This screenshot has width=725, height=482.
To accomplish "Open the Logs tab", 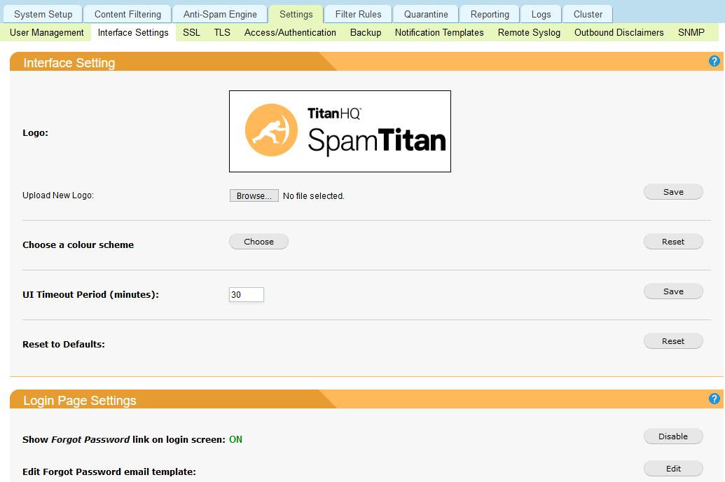I will (541, 14).
